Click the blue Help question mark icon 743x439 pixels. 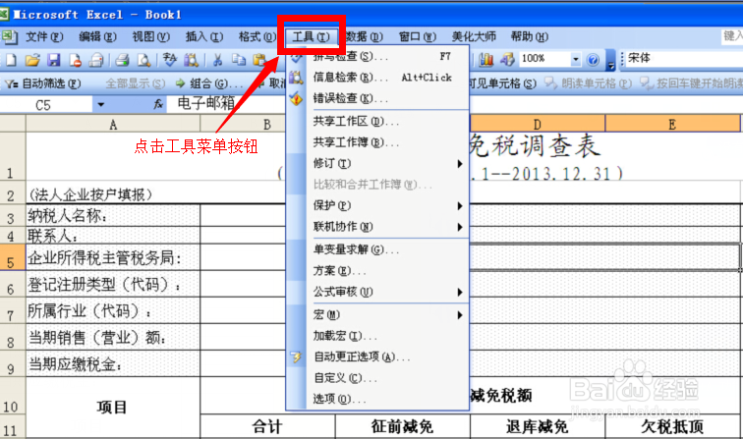(x=593, y=60)
